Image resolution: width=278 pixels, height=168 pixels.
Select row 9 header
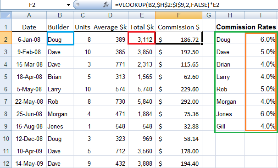click(6, 125)
